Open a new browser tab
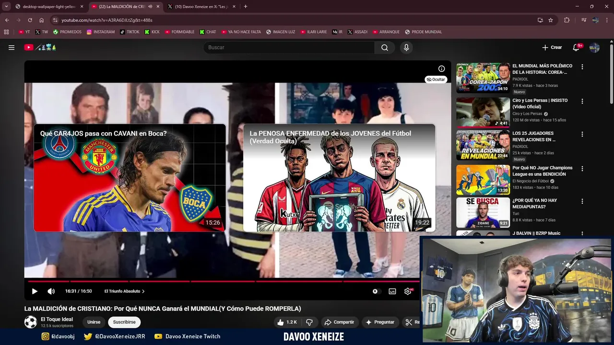The width and height of the screenshot is (614, 345). (246, 7)
